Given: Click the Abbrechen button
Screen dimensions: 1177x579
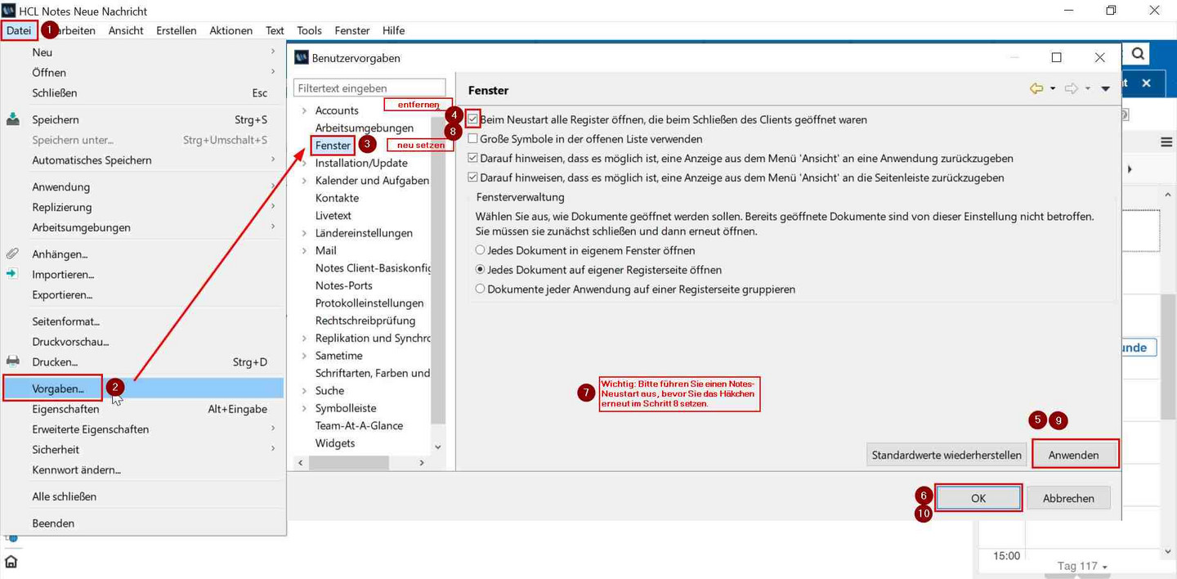Looking at the screenshot, I should [1068, 498].
